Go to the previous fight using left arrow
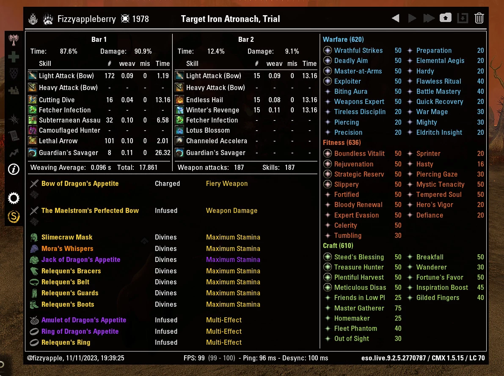Image resolution: width=504 pixels, height=376 pixels. pos(396,18)
